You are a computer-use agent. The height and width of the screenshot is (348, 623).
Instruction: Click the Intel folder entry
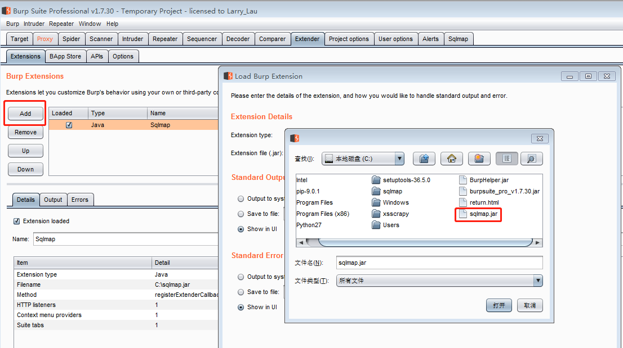coord(301,180)
